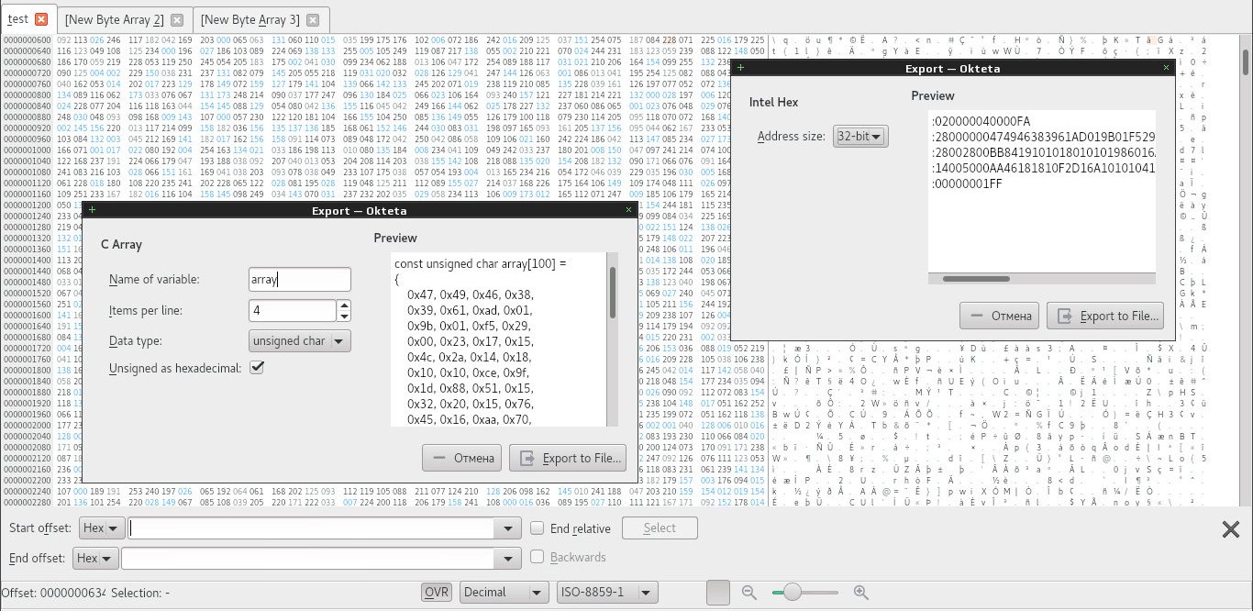Close the offset selection bar with the X icon
This screenshot has width=1253, height=611.
pyautogui.click(x=1230, y=528)
